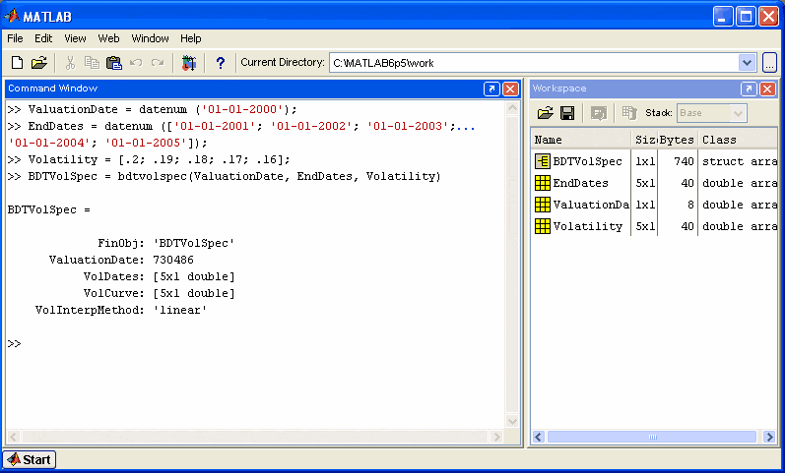Open the File menu
The width and height of the screenshot is (785, 474).
click(15, 38)
